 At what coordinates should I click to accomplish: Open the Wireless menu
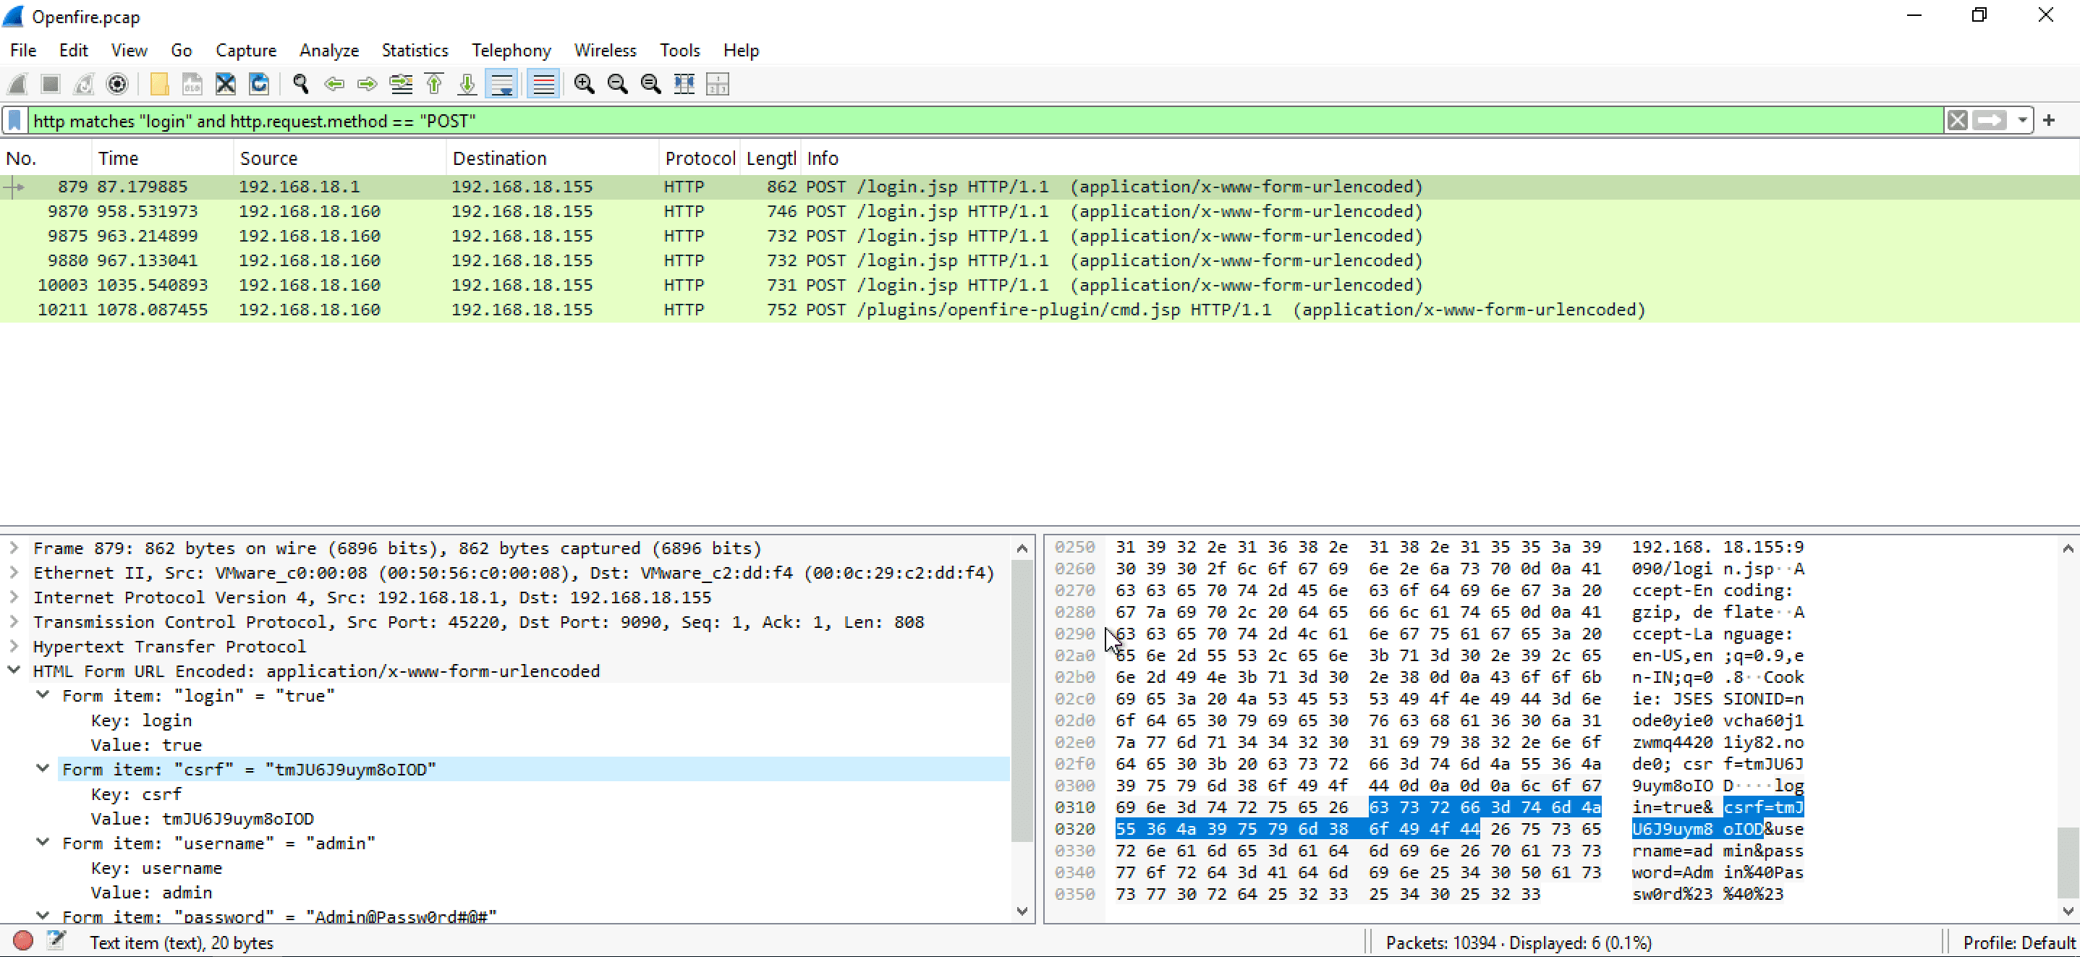tap(605, 50)
